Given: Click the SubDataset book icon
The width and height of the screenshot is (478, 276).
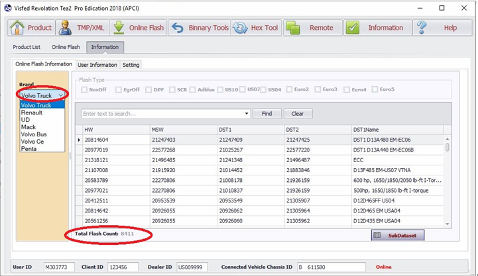Looking at the screenshot, I should (377, 235).
